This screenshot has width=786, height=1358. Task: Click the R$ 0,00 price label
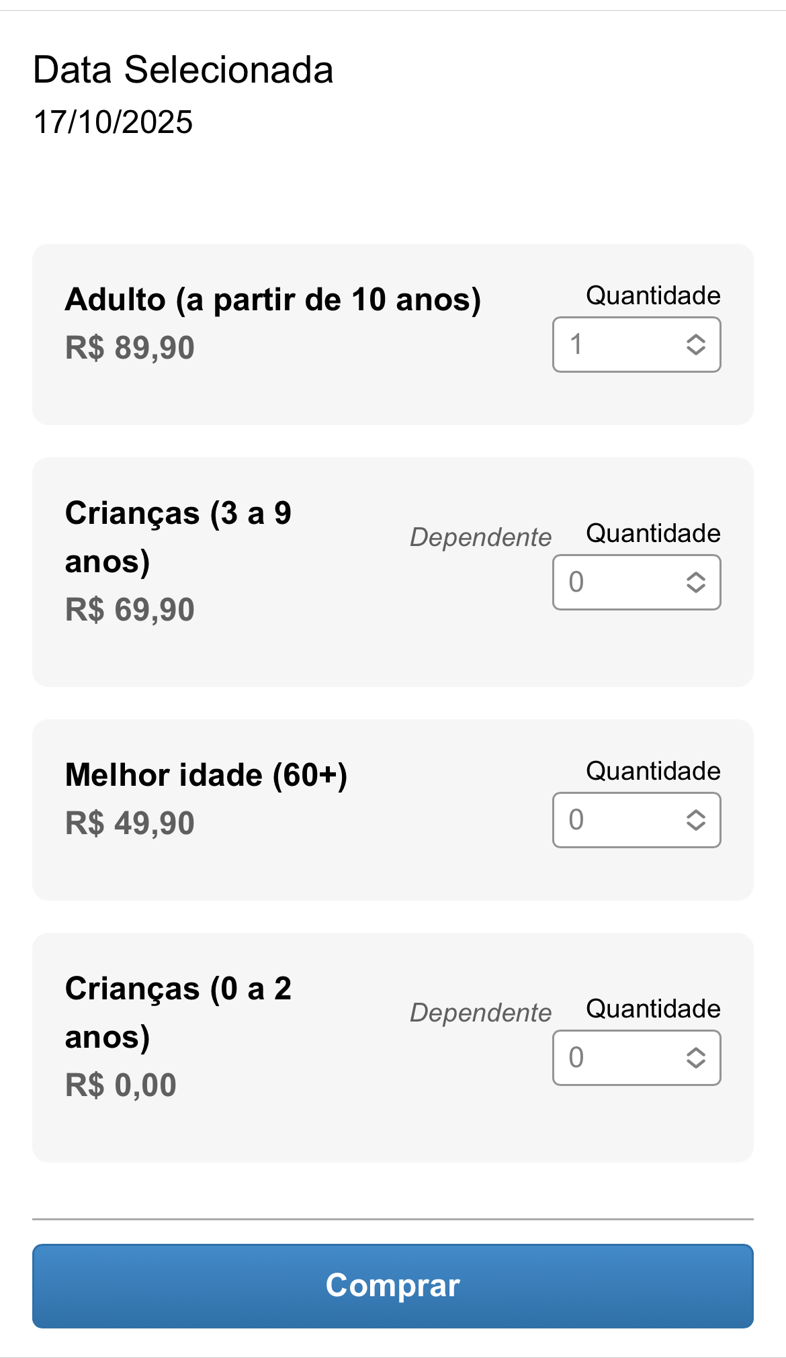121,1085
